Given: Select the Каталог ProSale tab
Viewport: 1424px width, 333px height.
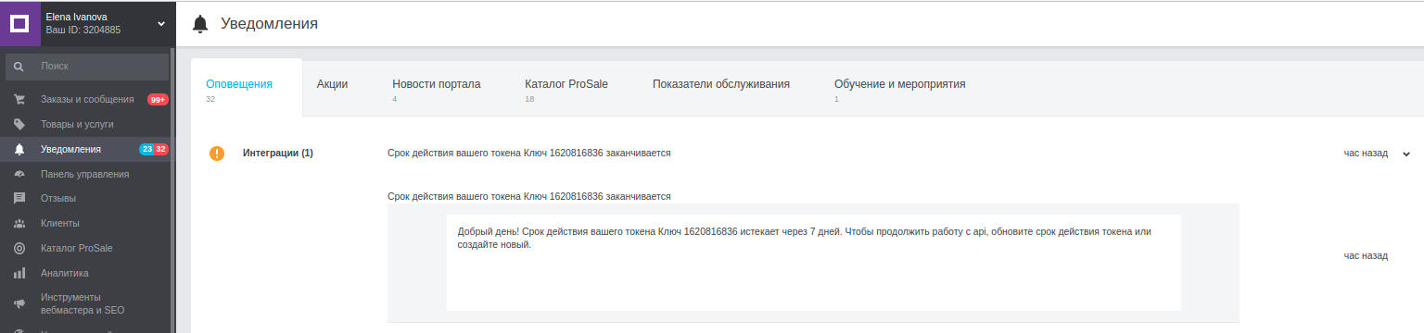Looking at the screenshot, I should tap(566, 84).
